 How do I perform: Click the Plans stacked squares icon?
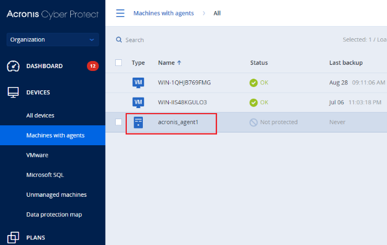tap(13, 238)
